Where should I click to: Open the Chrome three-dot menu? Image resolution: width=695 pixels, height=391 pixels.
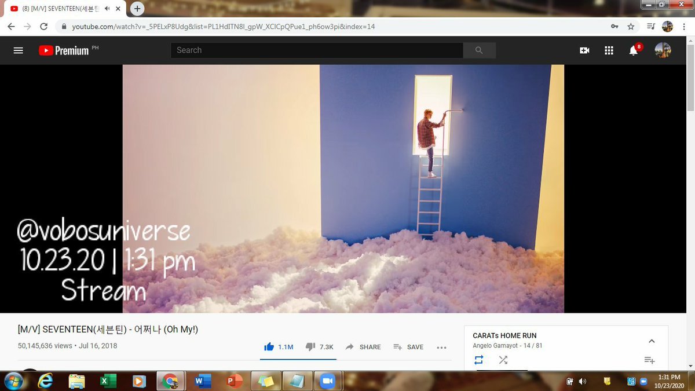click(x=684, y=27)
